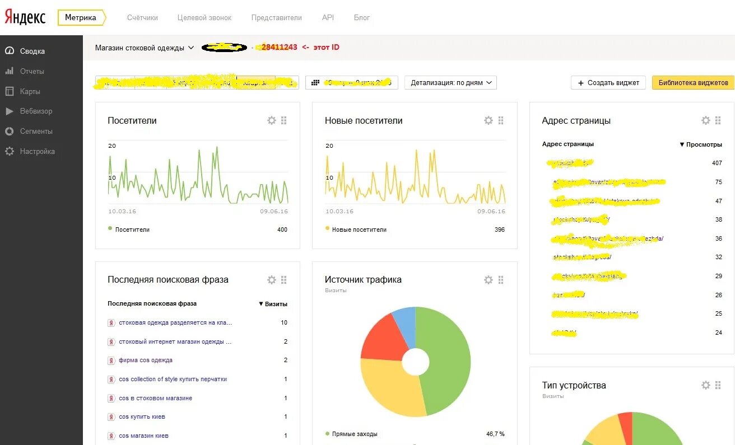Open the Метрика tab
This screenshot has width=735, height=445.
pyautogui.click(x=81, y=17)
